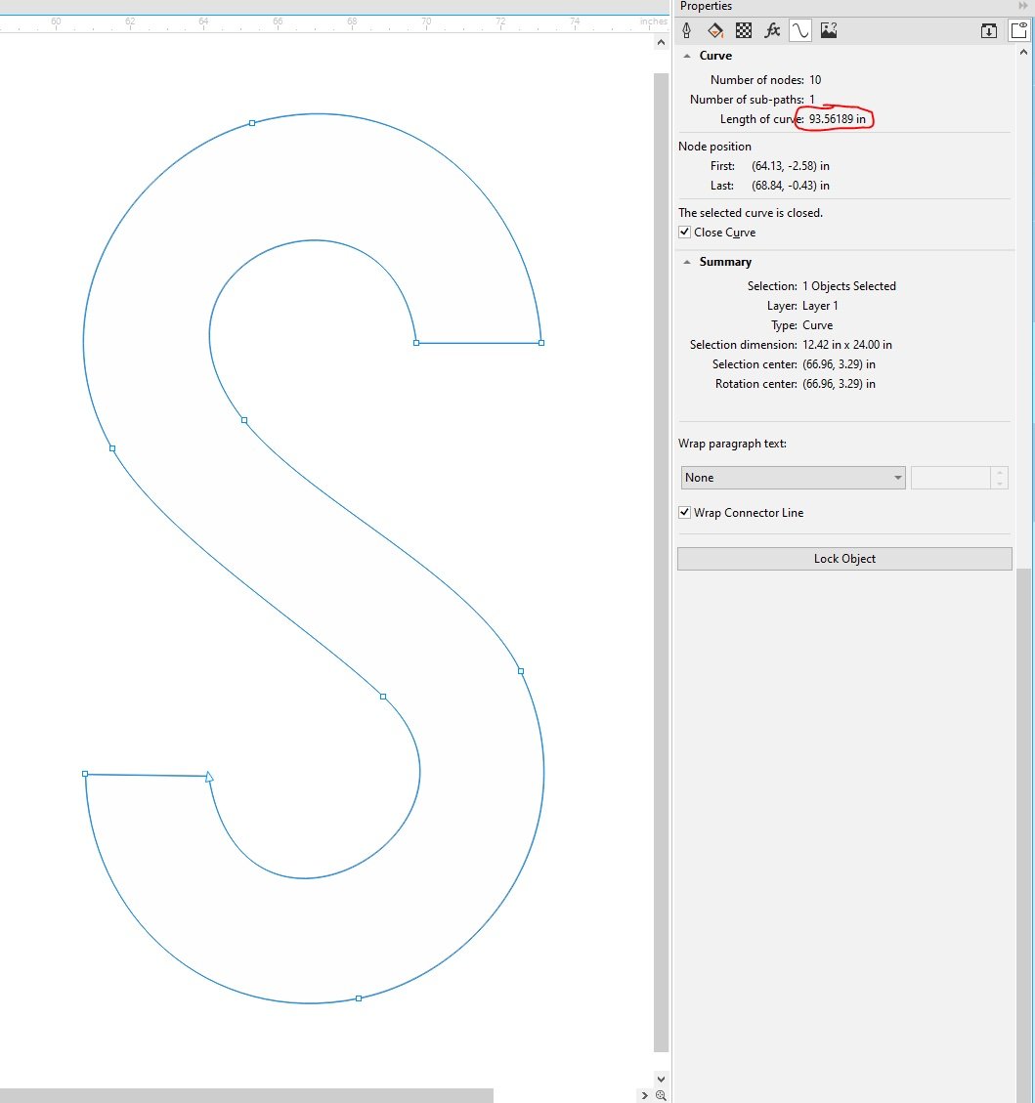Disable Wrap Connector Line
Viewport: 1035px width, 1103px height.
coord(685,512)
